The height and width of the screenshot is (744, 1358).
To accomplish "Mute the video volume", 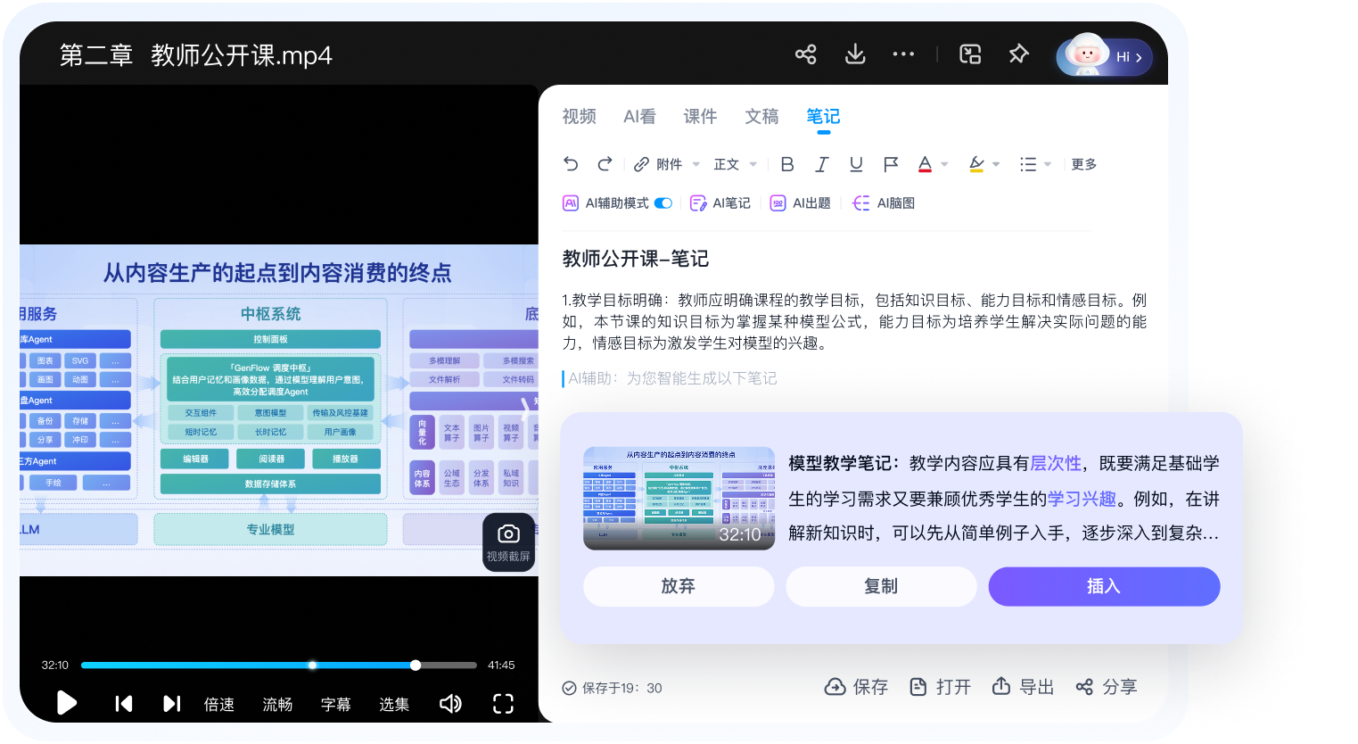I will (450, 704).
